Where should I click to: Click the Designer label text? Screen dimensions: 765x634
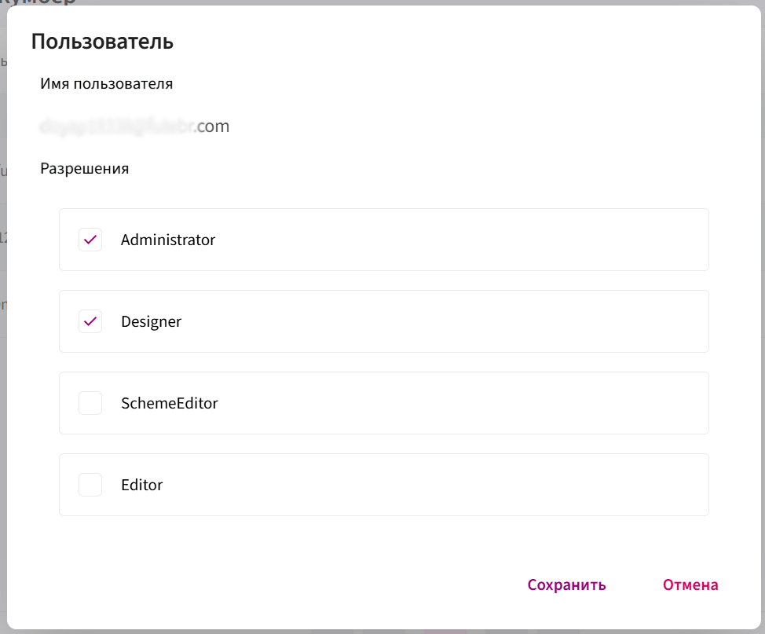pos(152,321)
